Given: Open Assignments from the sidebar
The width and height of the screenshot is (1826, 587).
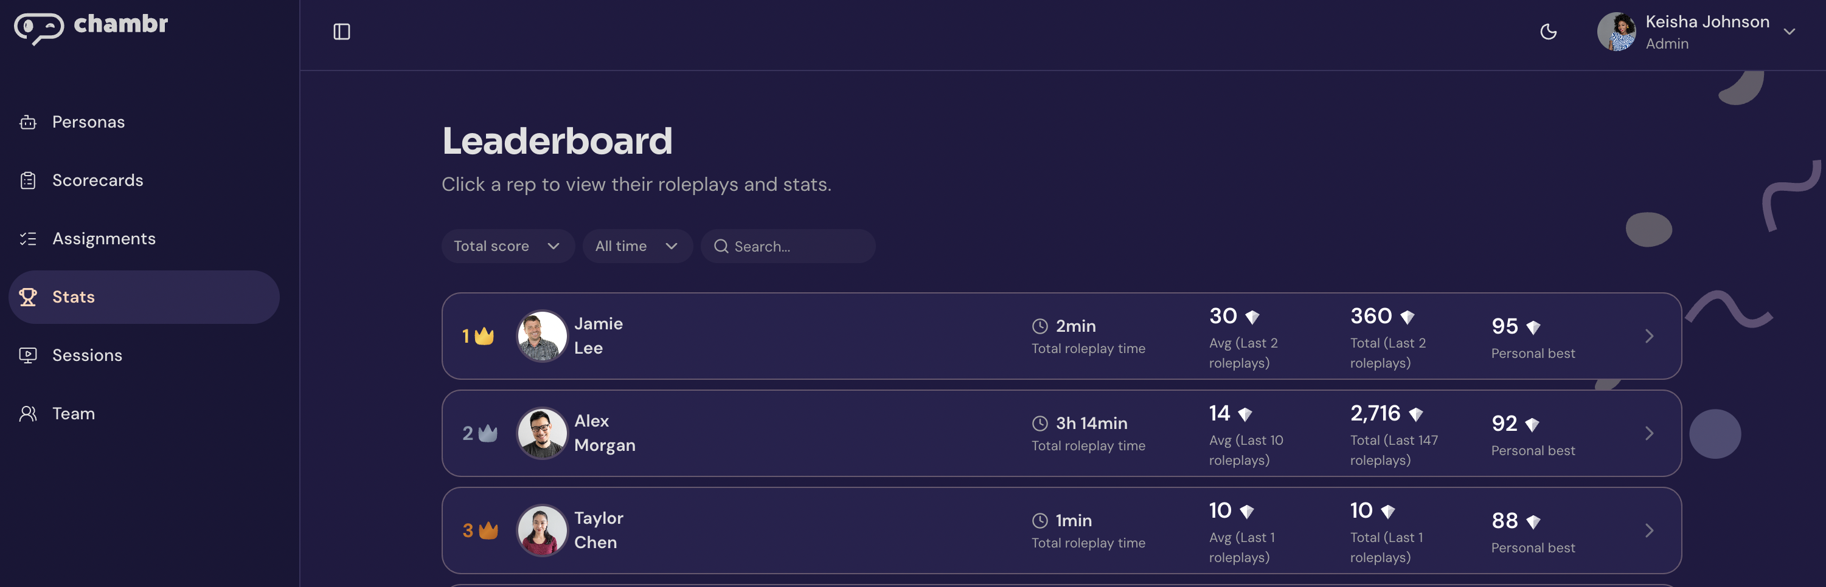Looking at the screenshot, I should click(x=104, y=238).
